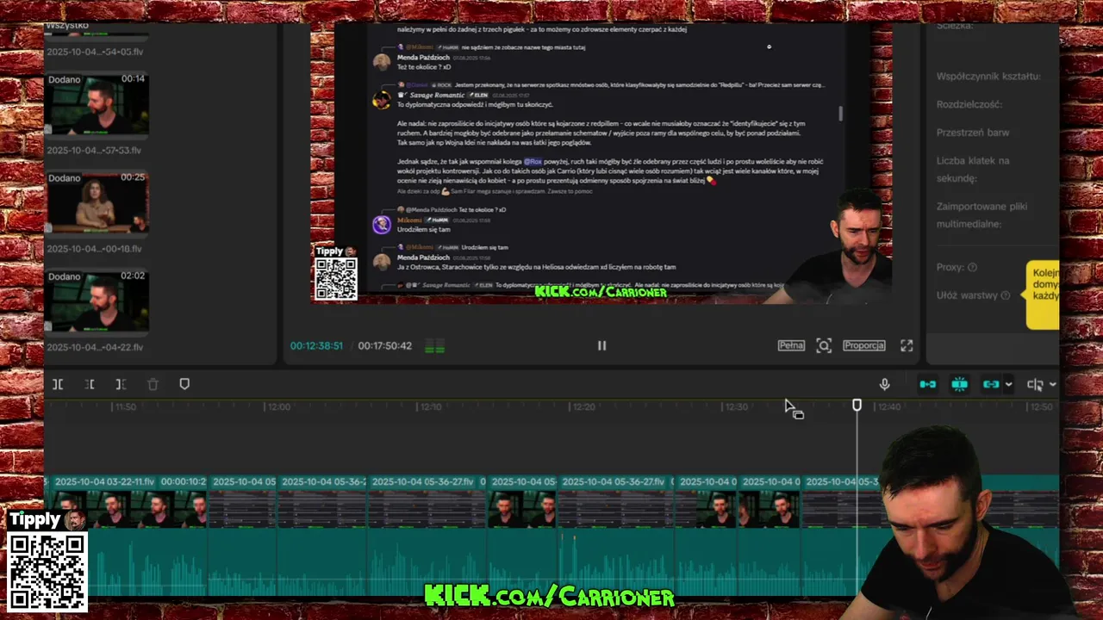Click the Proxy info icon
Screen dimensions: 1103x620
pyautogui.click(x=972, y=268)
